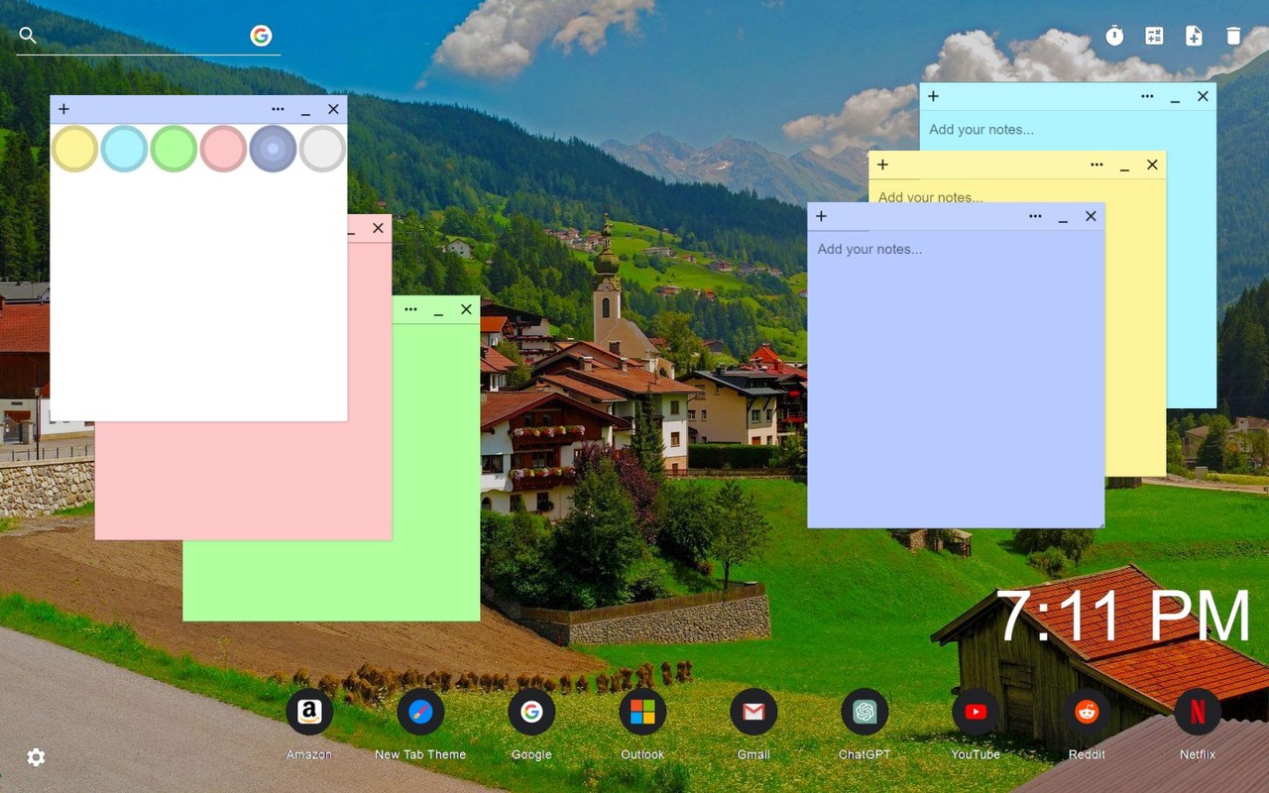Choose gray white color swatch
The image size is (1269, 793).
(322, 149)
